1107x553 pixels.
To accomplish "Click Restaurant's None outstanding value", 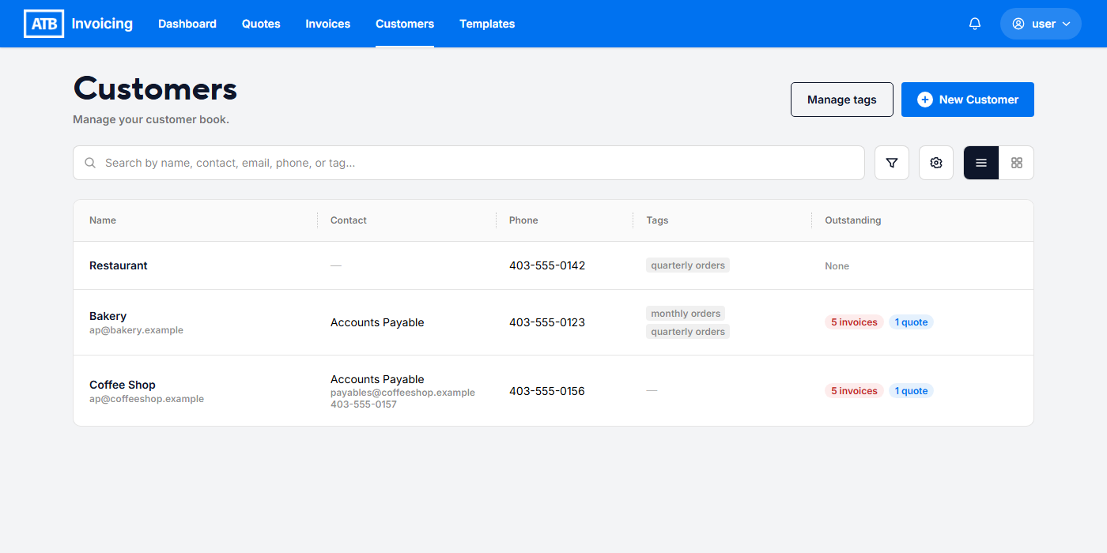I will 837,266.
